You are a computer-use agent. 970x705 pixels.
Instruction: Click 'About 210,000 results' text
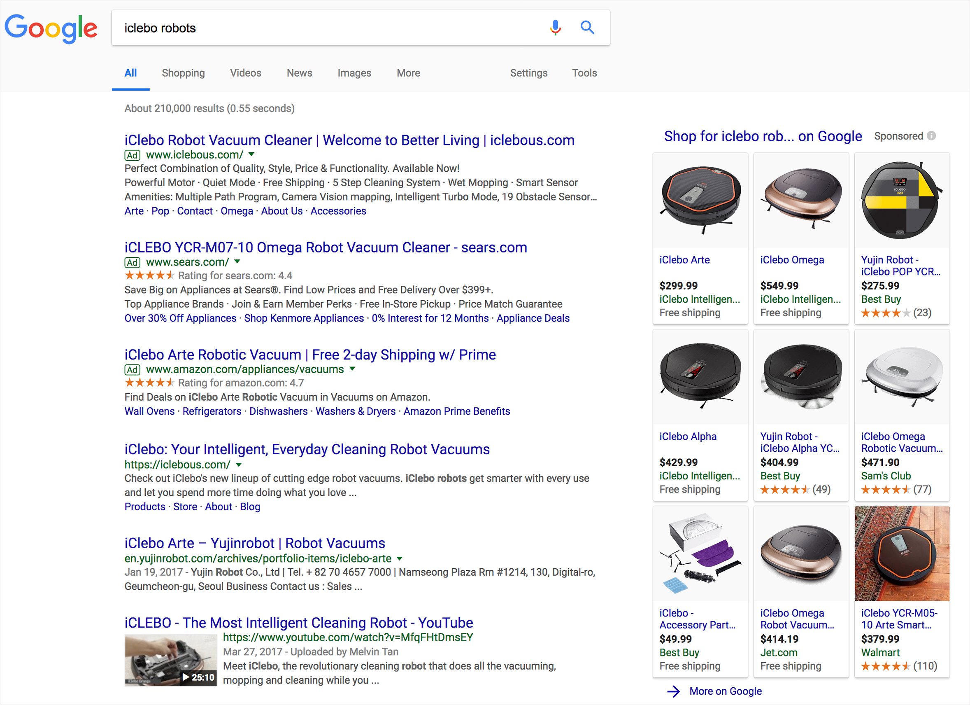click(x=209, y=108)
